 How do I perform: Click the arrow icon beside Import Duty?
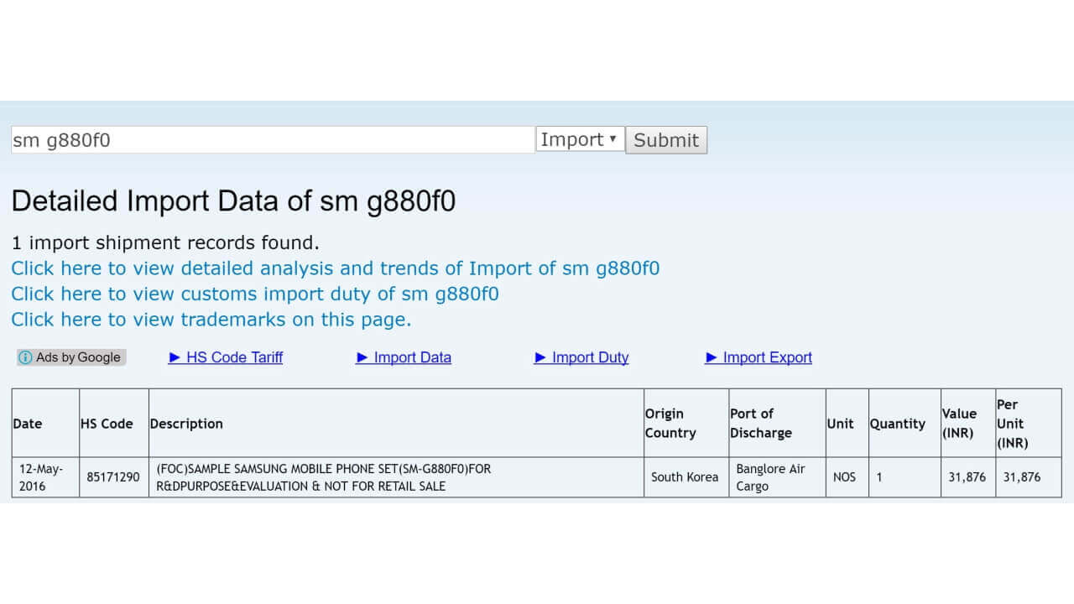pyautogui.click(x=540, y=357)
